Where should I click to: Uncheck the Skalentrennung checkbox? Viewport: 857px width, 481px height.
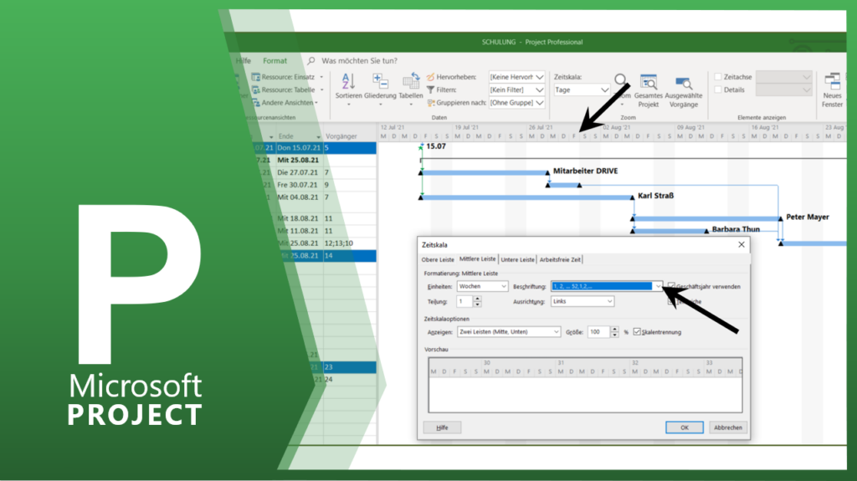638,331
